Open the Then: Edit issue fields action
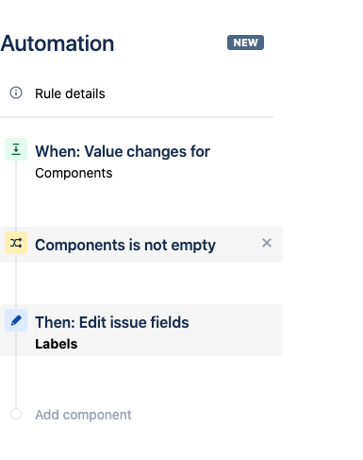The image size is (363, 460). coord(112,322)
